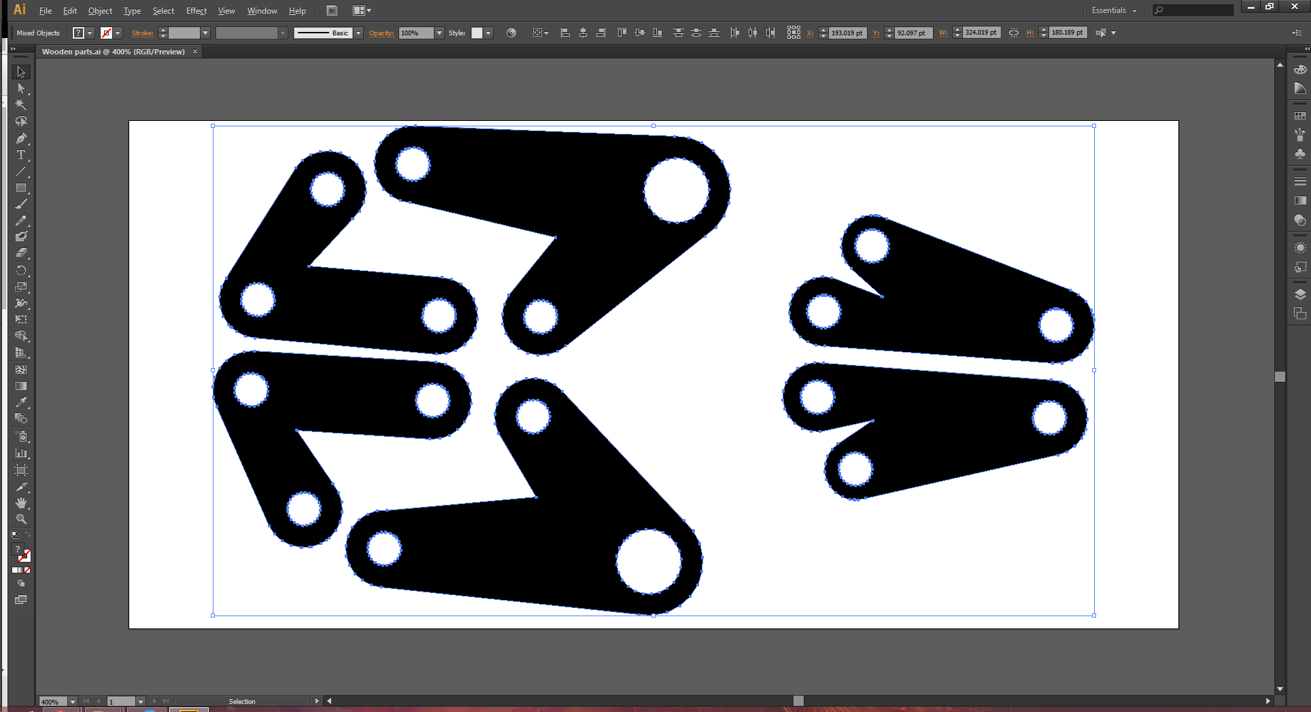
Task: Select the Pen tool
Action: click(x=21, y=139)
